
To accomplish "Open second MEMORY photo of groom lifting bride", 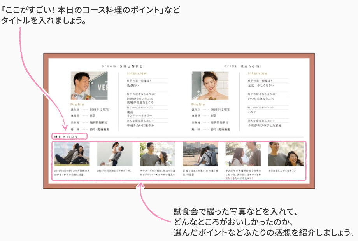I will point(115,154).
